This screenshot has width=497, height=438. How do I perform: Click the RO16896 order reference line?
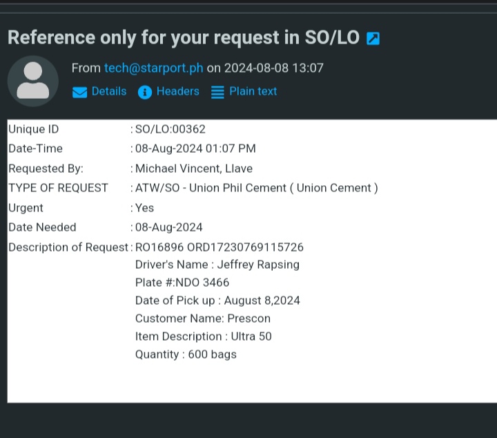[219, 247]
